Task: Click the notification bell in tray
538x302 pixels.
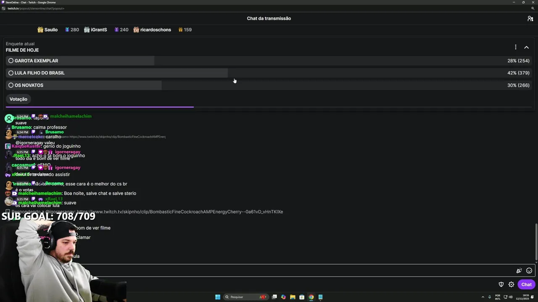Action: point(532,297)
